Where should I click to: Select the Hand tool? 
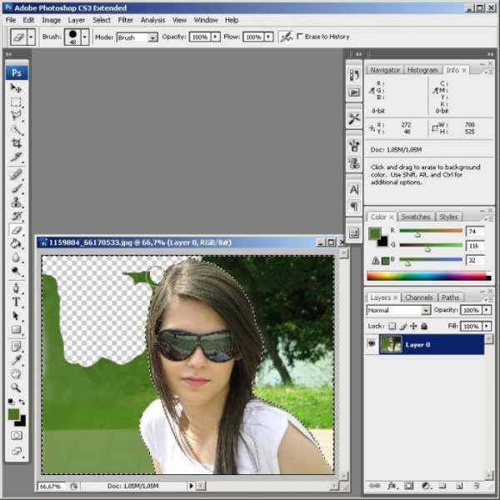pyautogui.click(x=16, y=373)
